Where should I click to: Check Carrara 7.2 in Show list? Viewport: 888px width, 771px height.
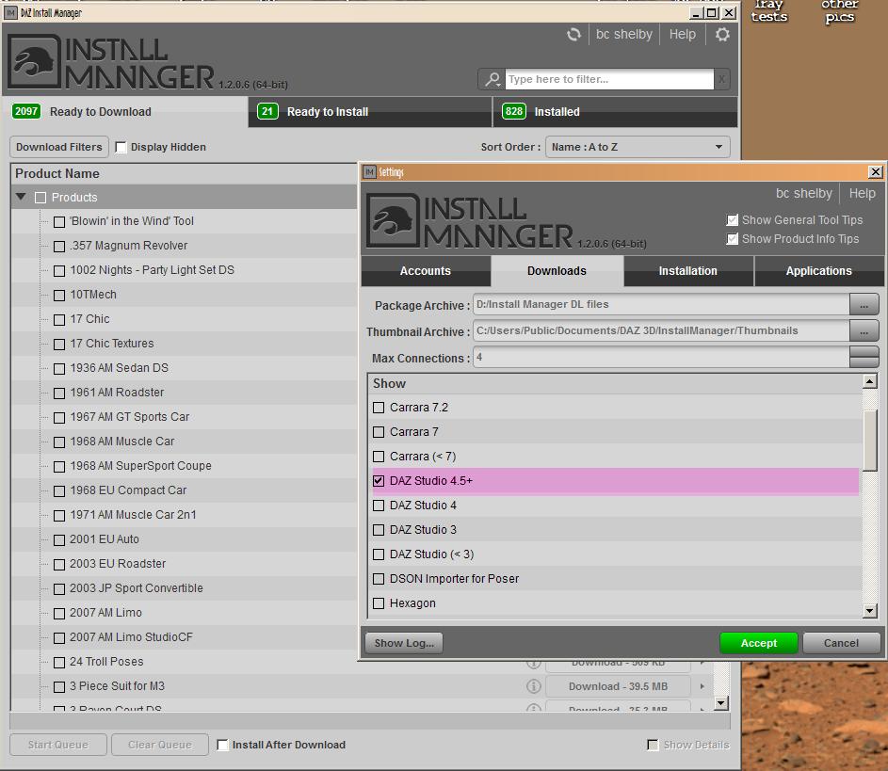point(379,408)
